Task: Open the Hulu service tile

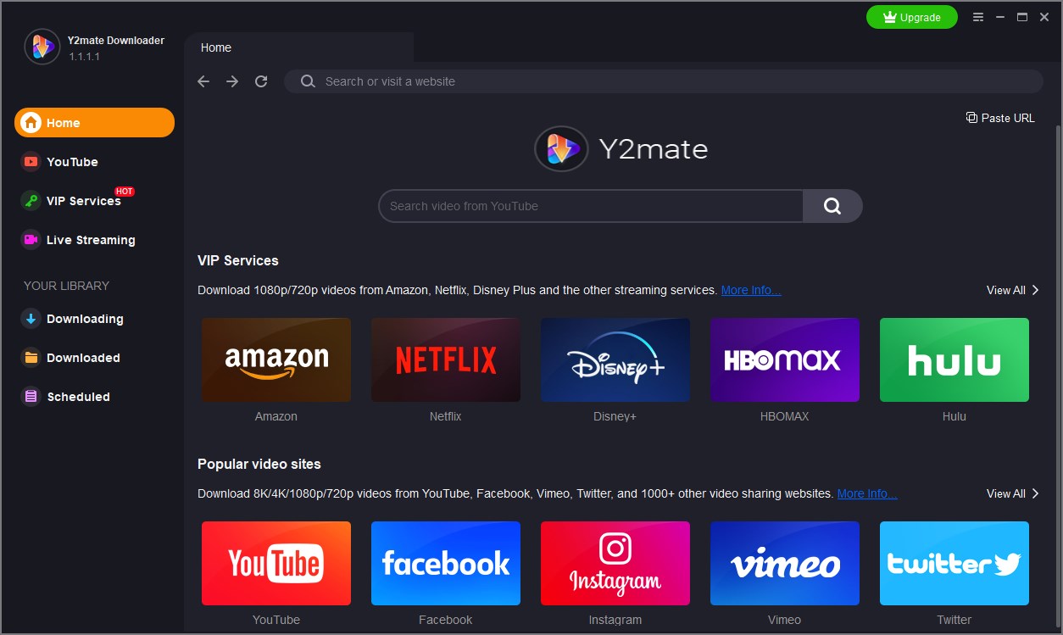Action: pos(954,359)
